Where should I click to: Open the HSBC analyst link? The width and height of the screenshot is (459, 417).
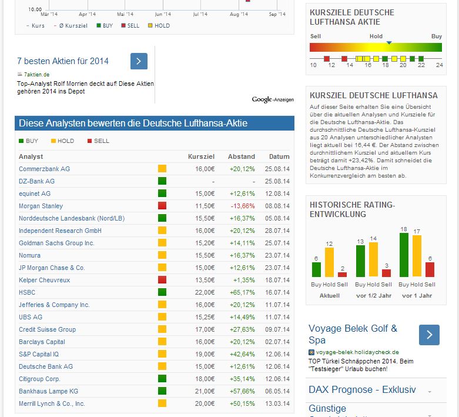coord(27,292)
